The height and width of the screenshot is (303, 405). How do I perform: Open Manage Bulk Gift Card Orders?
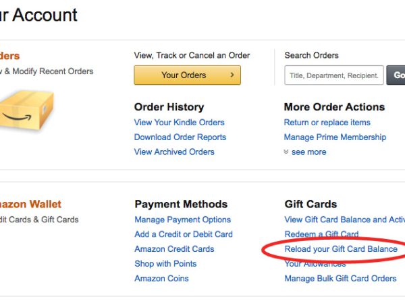point(340,279)
